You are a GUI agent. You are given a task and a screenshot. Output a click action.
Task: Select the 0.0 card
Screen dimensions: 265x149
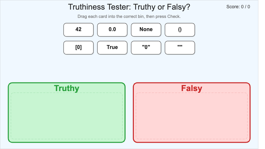[112, 29]
